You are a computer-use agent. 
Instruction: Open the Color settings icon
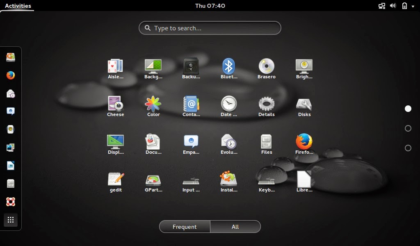pos(153,104)
